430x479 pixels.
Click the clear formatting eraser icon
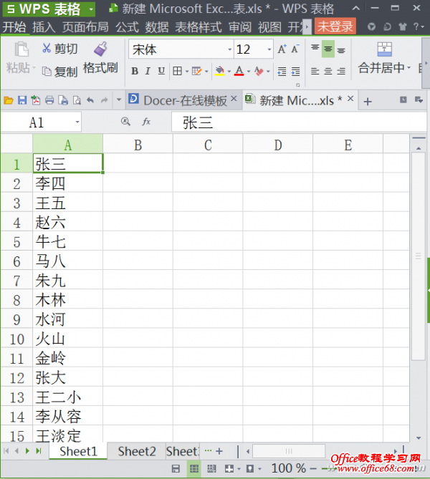pyautogui.click(x=259, y=71)
